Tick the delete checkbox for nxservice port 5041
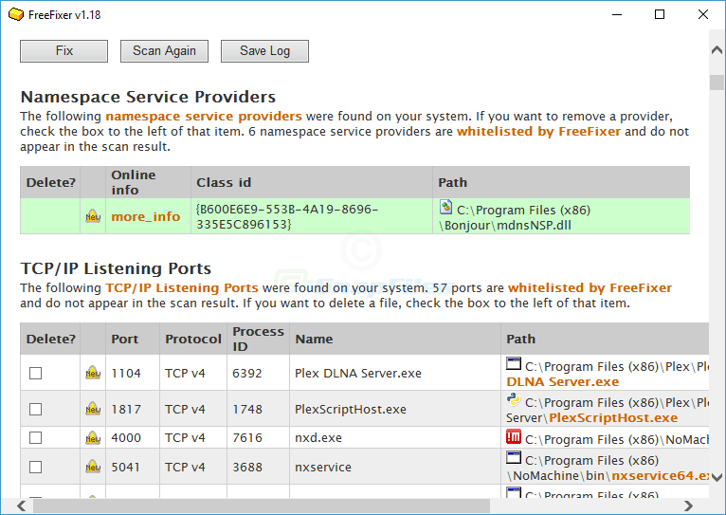726x515 pixels. pos(36,467)
